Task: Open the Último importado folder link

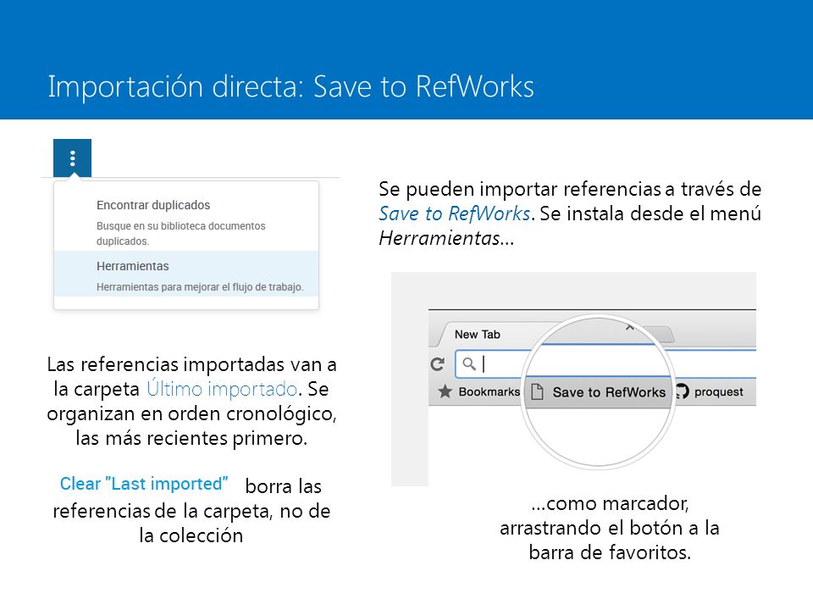Action: point(222,389)
